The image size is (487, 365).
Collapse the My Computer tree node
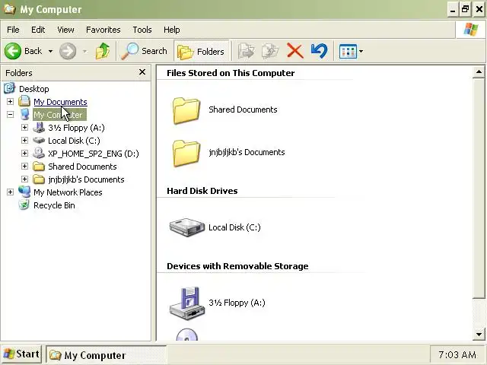coord(10,115)
